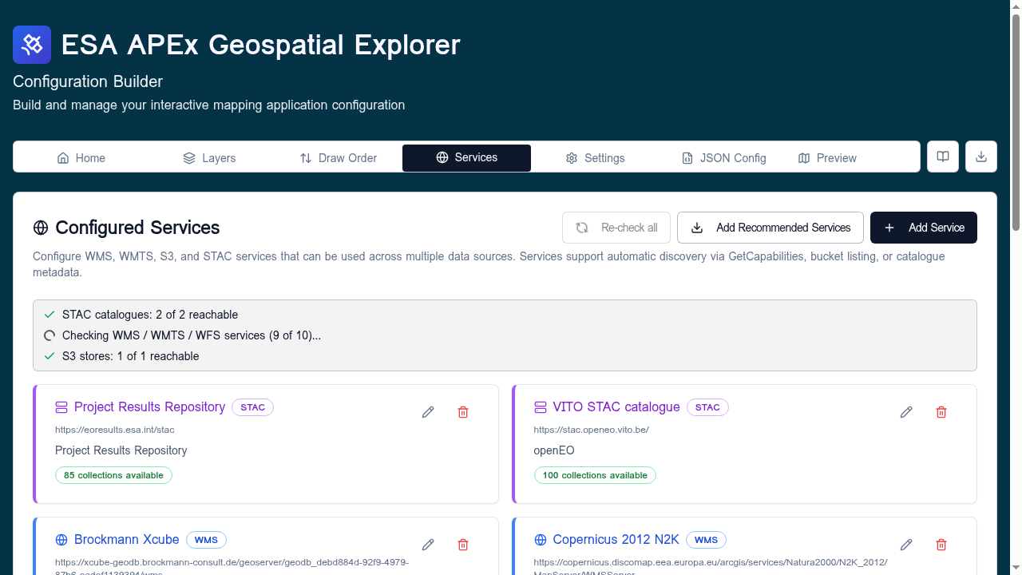
Task: Click the Copernicus 2012 N2K title
Action: [616, 540]
